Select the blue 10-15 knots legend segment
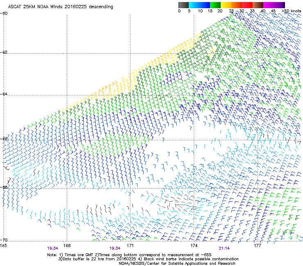 click(205, 5)
